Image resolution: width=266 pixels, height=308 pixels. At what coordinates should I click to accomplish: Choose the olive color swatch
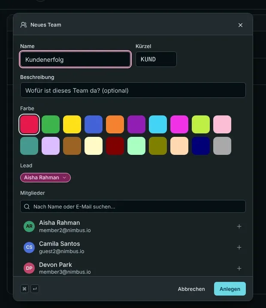[x=158, y=146]
